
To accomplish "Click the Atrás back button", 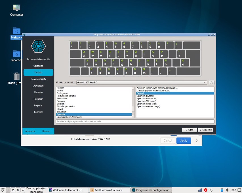I will [190, 130].
